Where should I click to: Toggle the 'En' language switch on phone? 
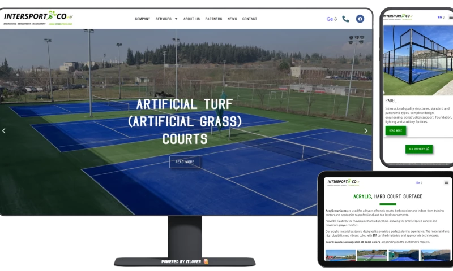point(441,17)
